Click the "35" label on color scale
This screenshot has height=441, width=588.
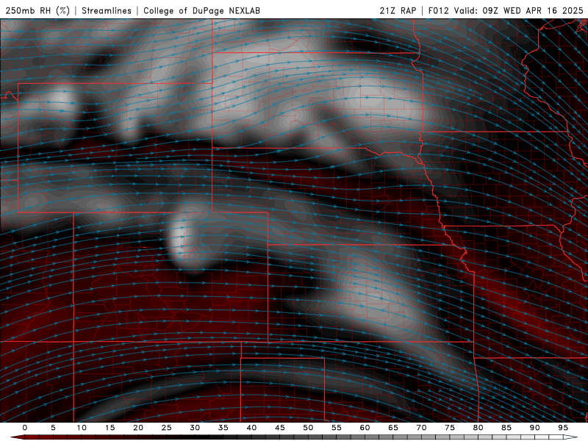click(x=223, y=428)
